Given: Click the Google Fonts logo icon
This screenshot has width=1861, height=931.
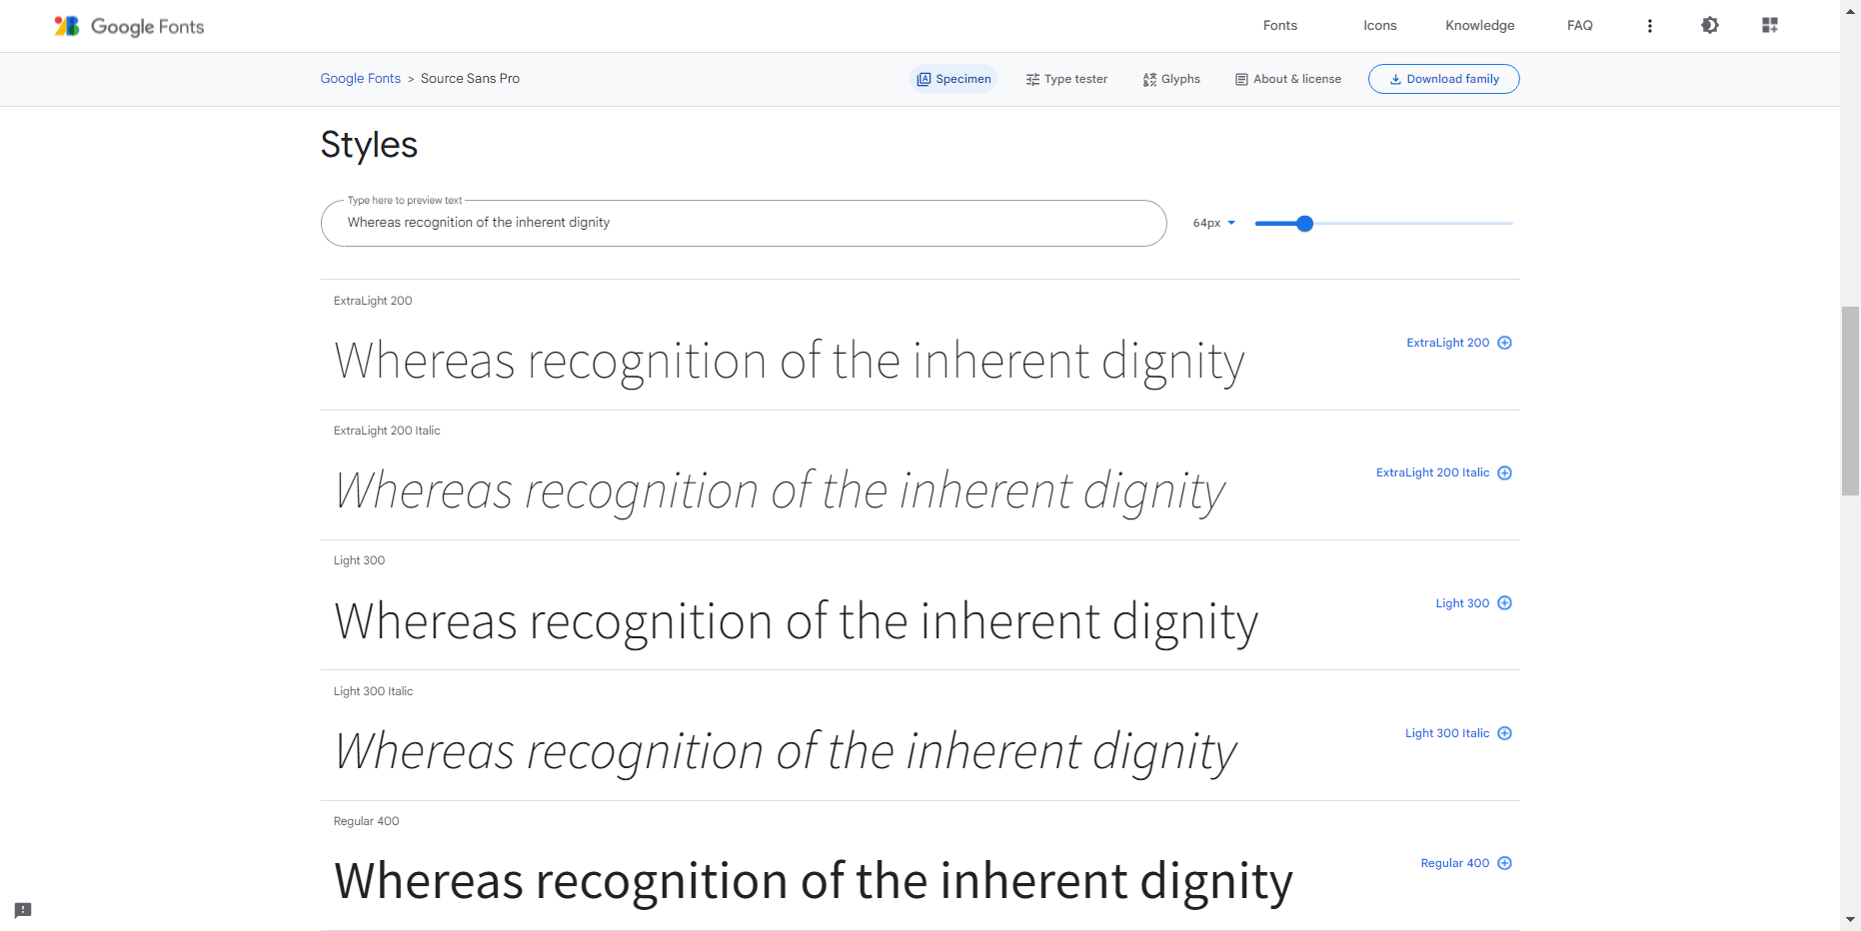Looking at the screenshot, I should coord(67,26).
